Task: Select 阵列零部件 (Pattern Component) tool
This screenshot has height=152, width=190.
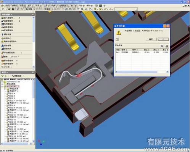Action: pos(7,24)
